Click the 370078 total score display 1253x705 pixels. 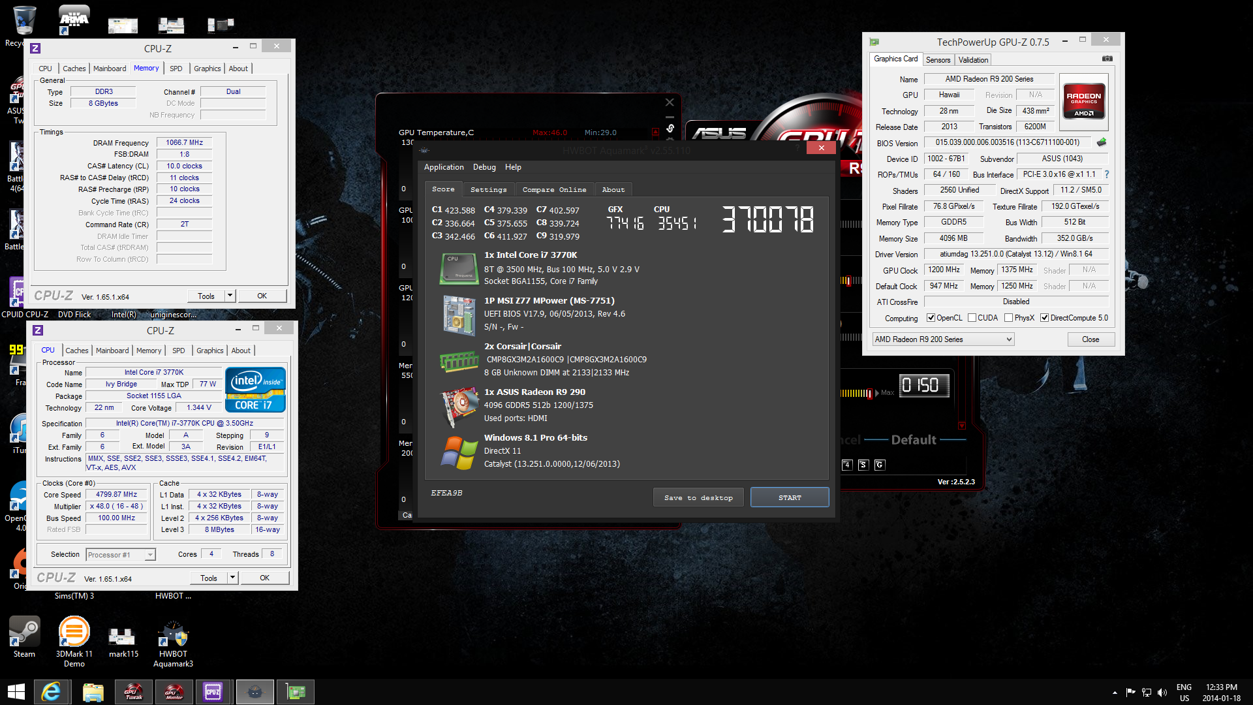[x=767, y=219]
